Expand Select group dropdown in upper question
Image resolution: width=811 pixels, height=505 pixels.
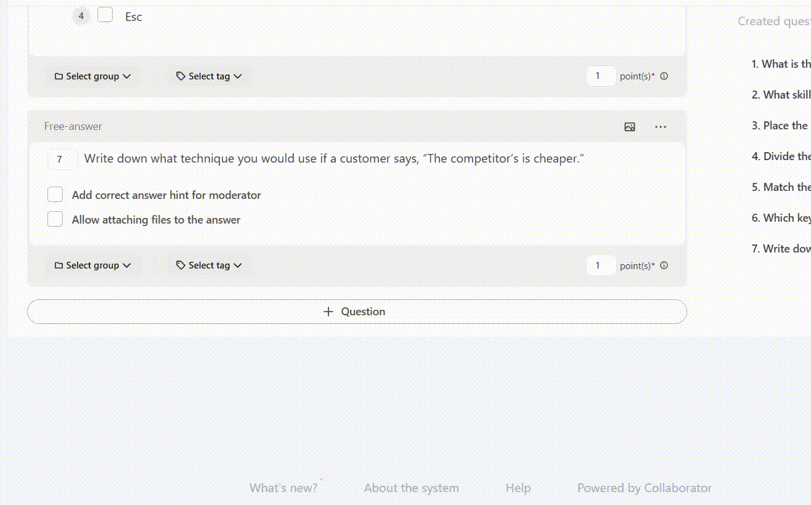tap(93, 76)
